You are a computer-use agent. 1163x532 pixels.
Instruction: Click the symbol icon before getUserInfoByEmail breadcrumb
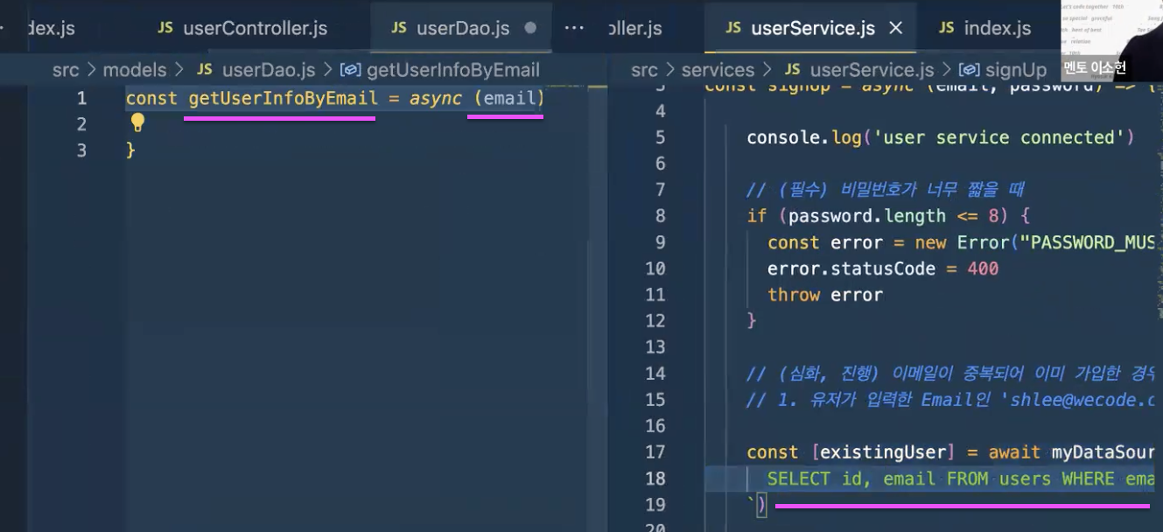[x=350, y=70]
